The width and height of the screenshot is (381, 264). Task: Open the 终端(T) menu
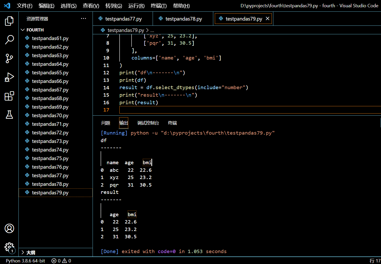pos(159,6)
